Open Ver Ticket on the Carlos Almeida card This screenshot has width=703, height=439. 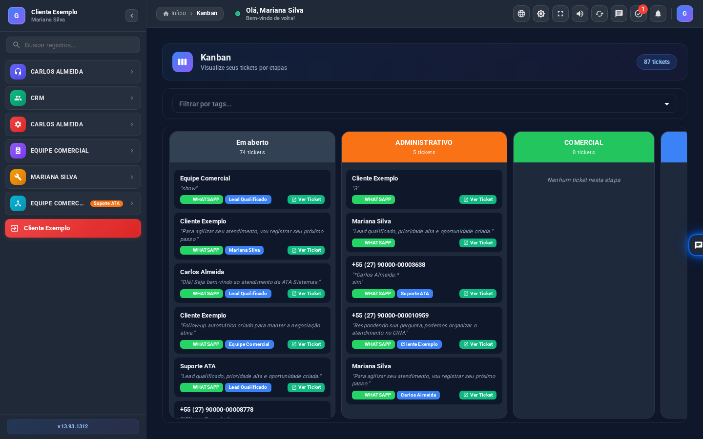point(306,294)
